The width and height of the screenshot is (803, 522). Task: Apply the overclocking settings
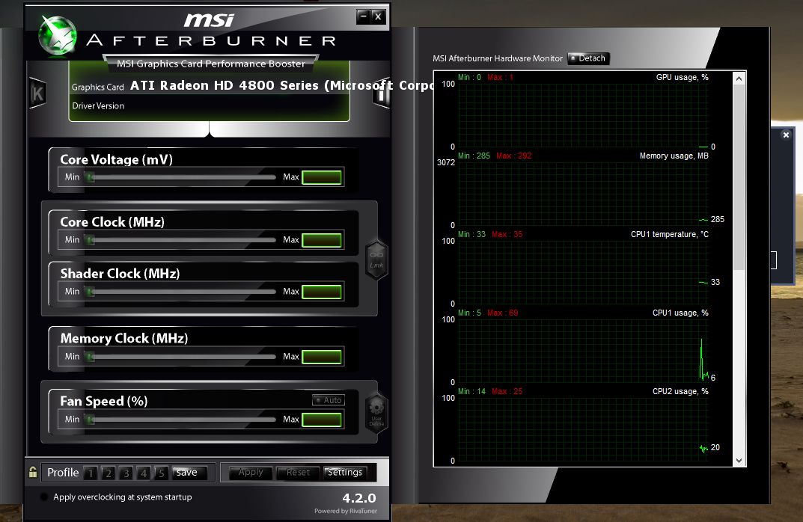(251, 473)
